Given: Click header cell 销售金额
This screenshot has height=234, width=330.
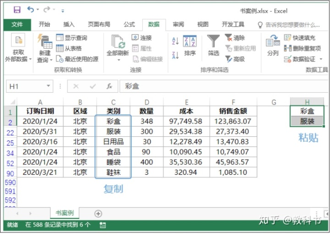Looking at the screenshot, I should point(233,111).
